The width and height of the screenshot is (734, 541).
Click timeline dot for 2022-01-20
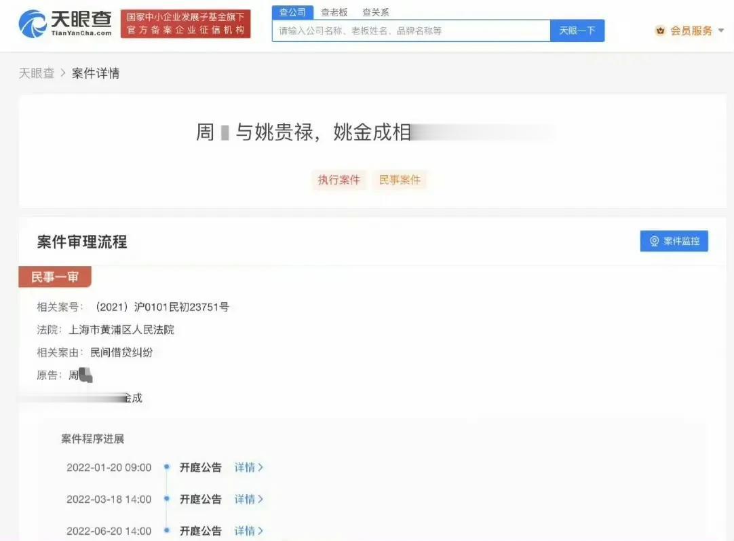tap(167, 466)
